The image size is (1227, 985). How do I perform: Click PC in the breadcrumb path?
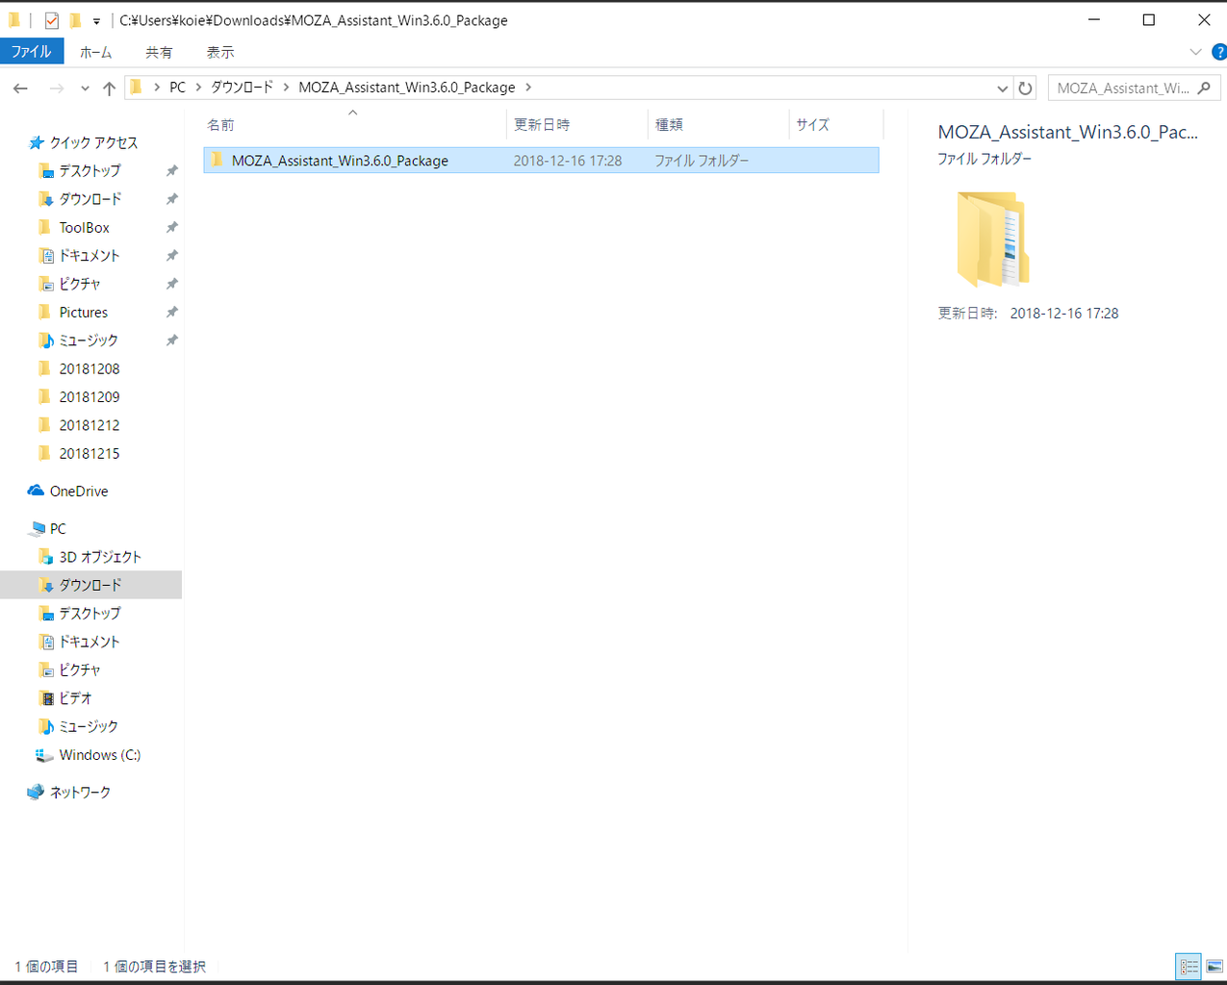(x=178, y=88)
